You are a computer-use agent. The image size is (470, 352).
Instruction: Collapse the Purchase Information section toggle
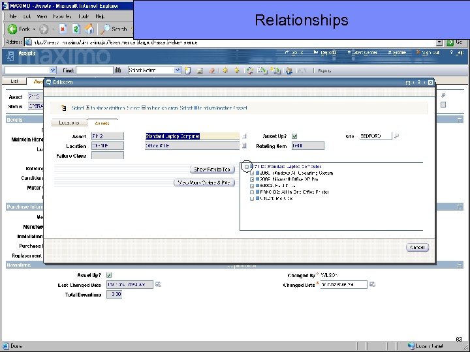[460, 207]
